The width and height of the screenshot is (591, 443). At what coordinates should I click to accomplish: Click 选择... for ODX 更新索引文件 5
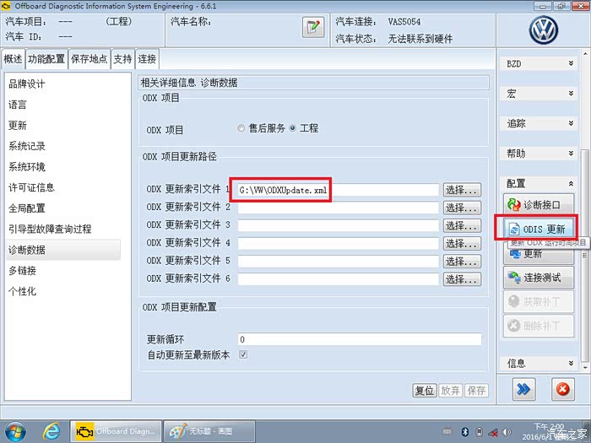pyautogui.click(x=462, y=261)
